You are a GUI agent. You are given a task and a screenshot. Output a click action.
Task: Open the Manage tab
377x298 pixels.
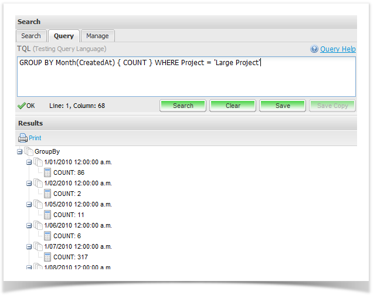tap(97, 36)
